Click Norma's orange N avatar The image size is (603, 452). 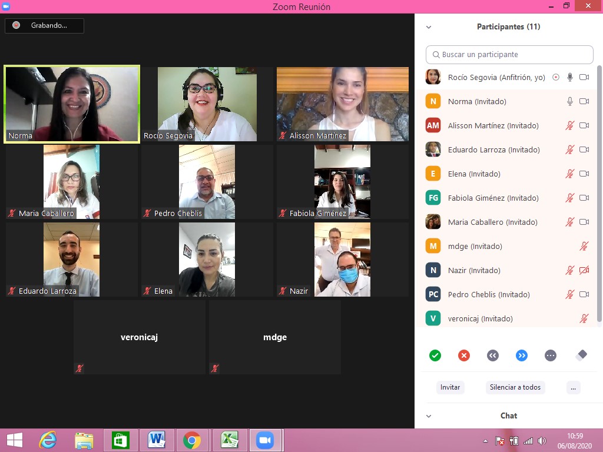(x=433, y=101)
